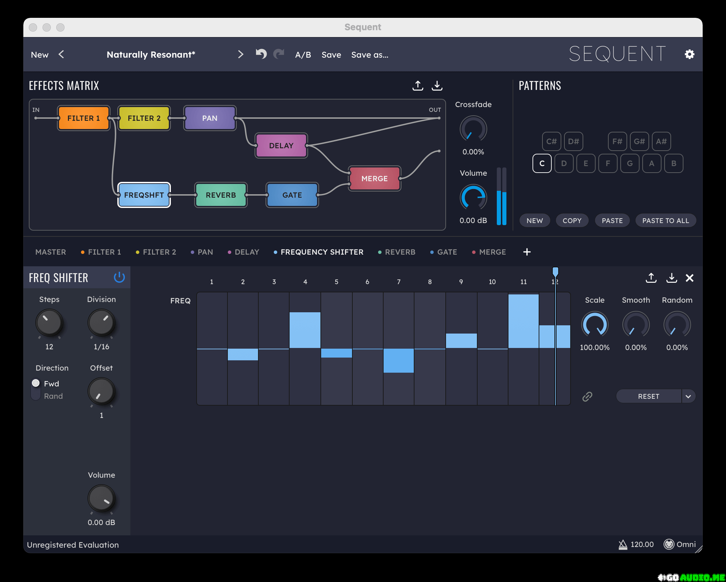The image size is (726, 582).
Task: Go to the next preset with the right chevron
Action: [241, 54]
